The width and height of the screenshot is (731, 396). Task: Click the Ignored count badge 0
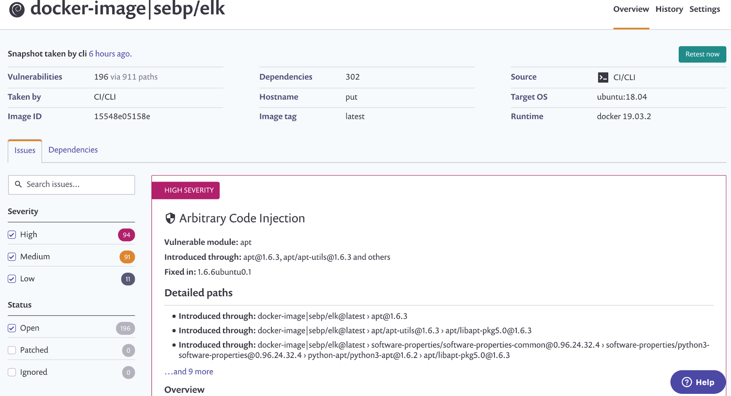click(128, 373)
